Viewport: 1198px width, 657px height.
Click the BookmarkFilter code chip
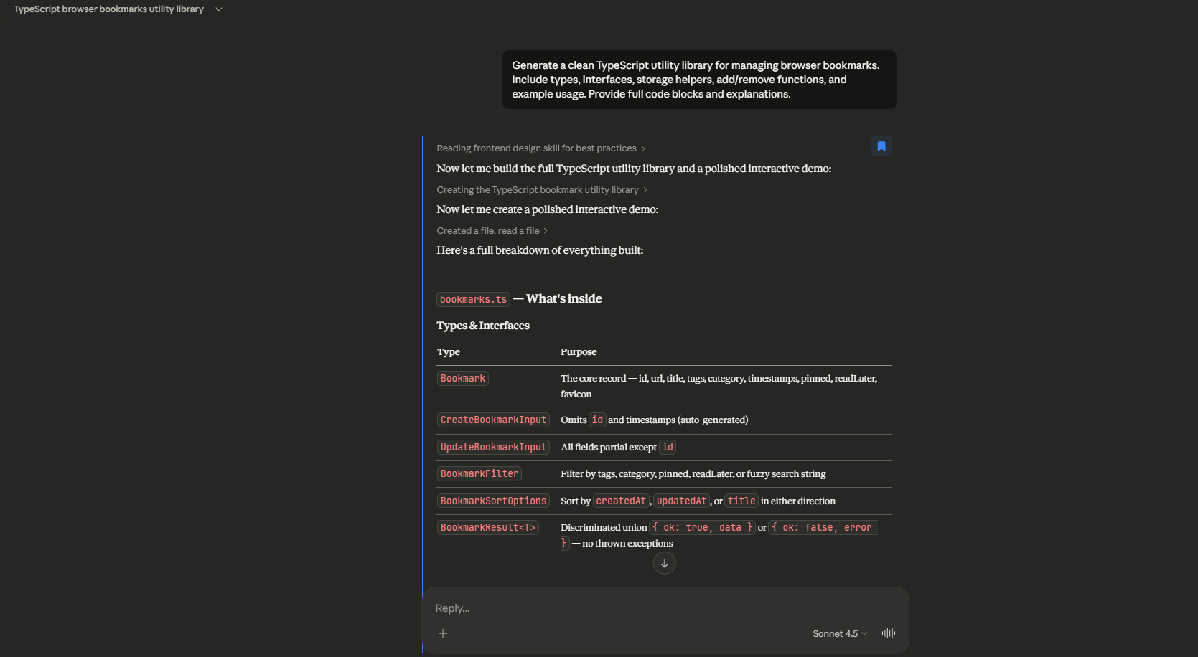pos(479,473)
